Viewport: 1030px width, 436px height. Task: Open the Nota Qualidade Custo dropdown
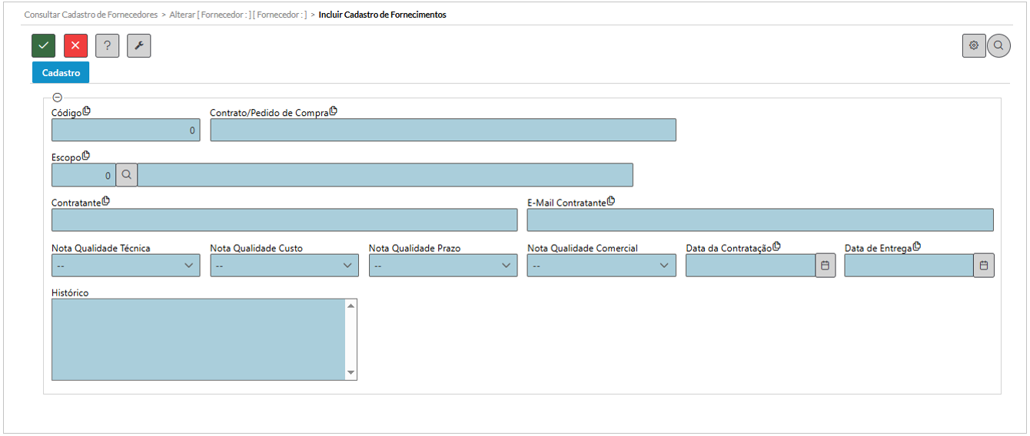point(284,266)
